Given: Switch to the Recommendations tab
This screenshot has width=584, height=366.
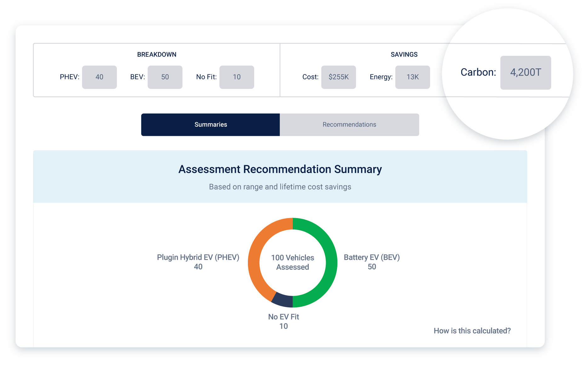Looking at the screenshot, I should pos(349,125).
